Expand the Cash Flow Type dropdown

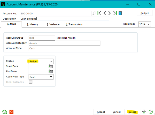point(51,77)
